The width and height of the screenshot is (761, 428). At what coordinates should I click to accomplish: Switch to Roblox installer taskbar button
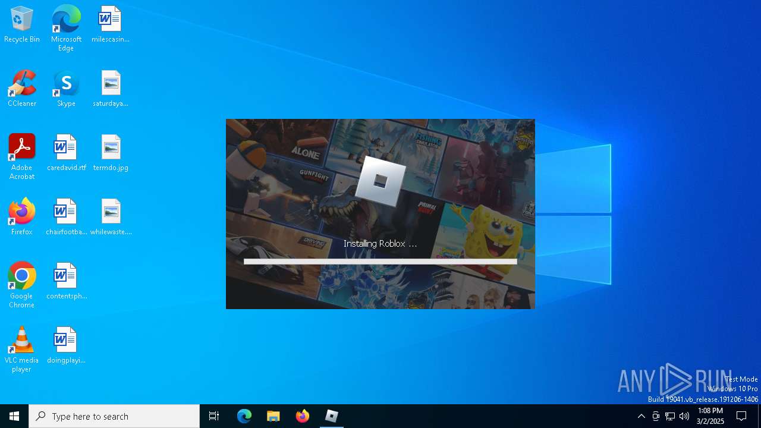tap(332, 416)
